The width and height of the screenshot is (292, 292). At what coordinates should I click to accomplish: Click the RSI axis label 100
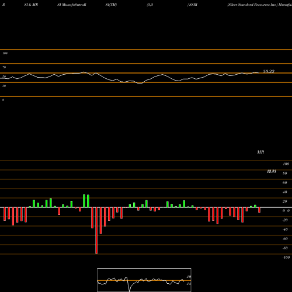coord(5,53)
